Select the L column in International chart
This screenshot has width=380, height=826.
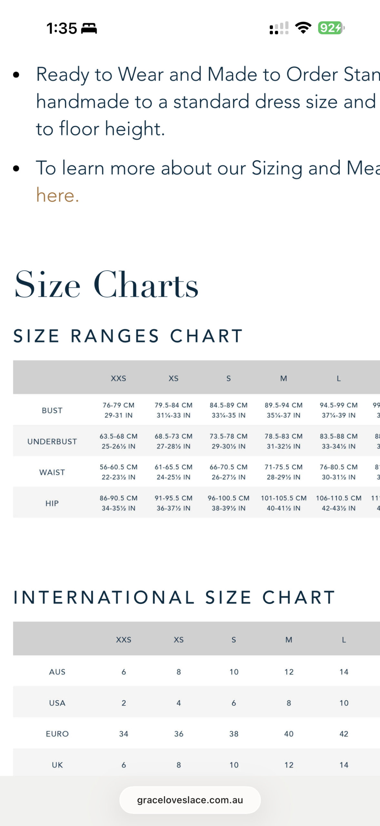coord(344,640)
